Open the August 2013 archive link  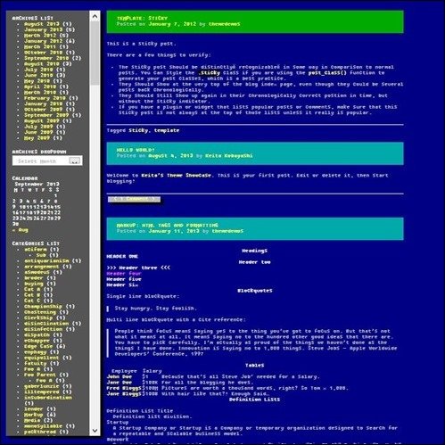pyautogui.click(x=41, y=24)
